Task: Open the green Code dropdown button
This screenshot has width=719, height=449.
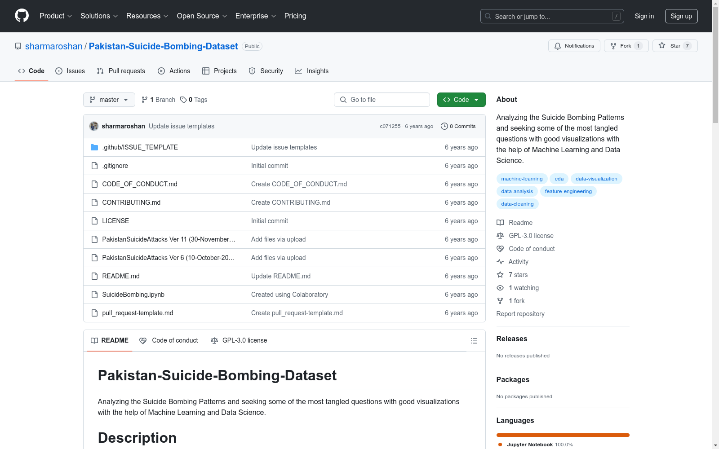Action: click(461, 100)
